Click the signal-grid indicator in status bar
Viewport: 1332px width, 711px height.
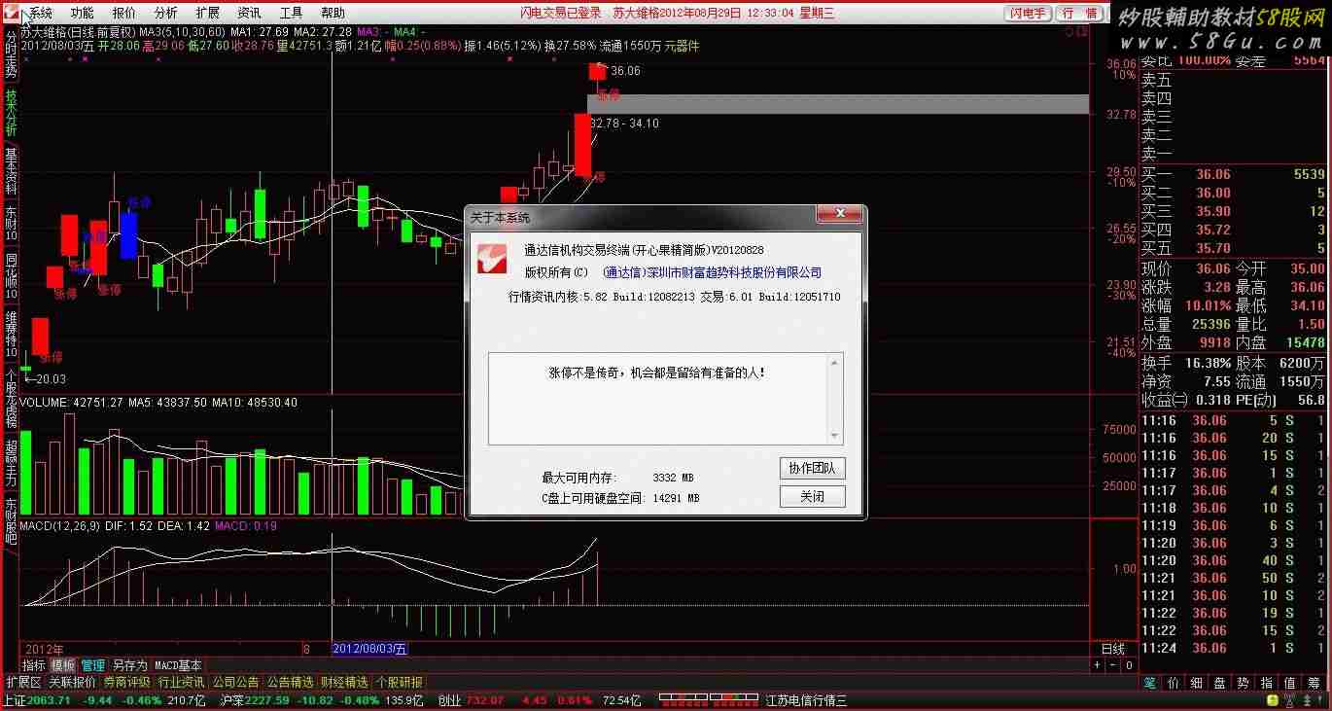tap(710, 699)
